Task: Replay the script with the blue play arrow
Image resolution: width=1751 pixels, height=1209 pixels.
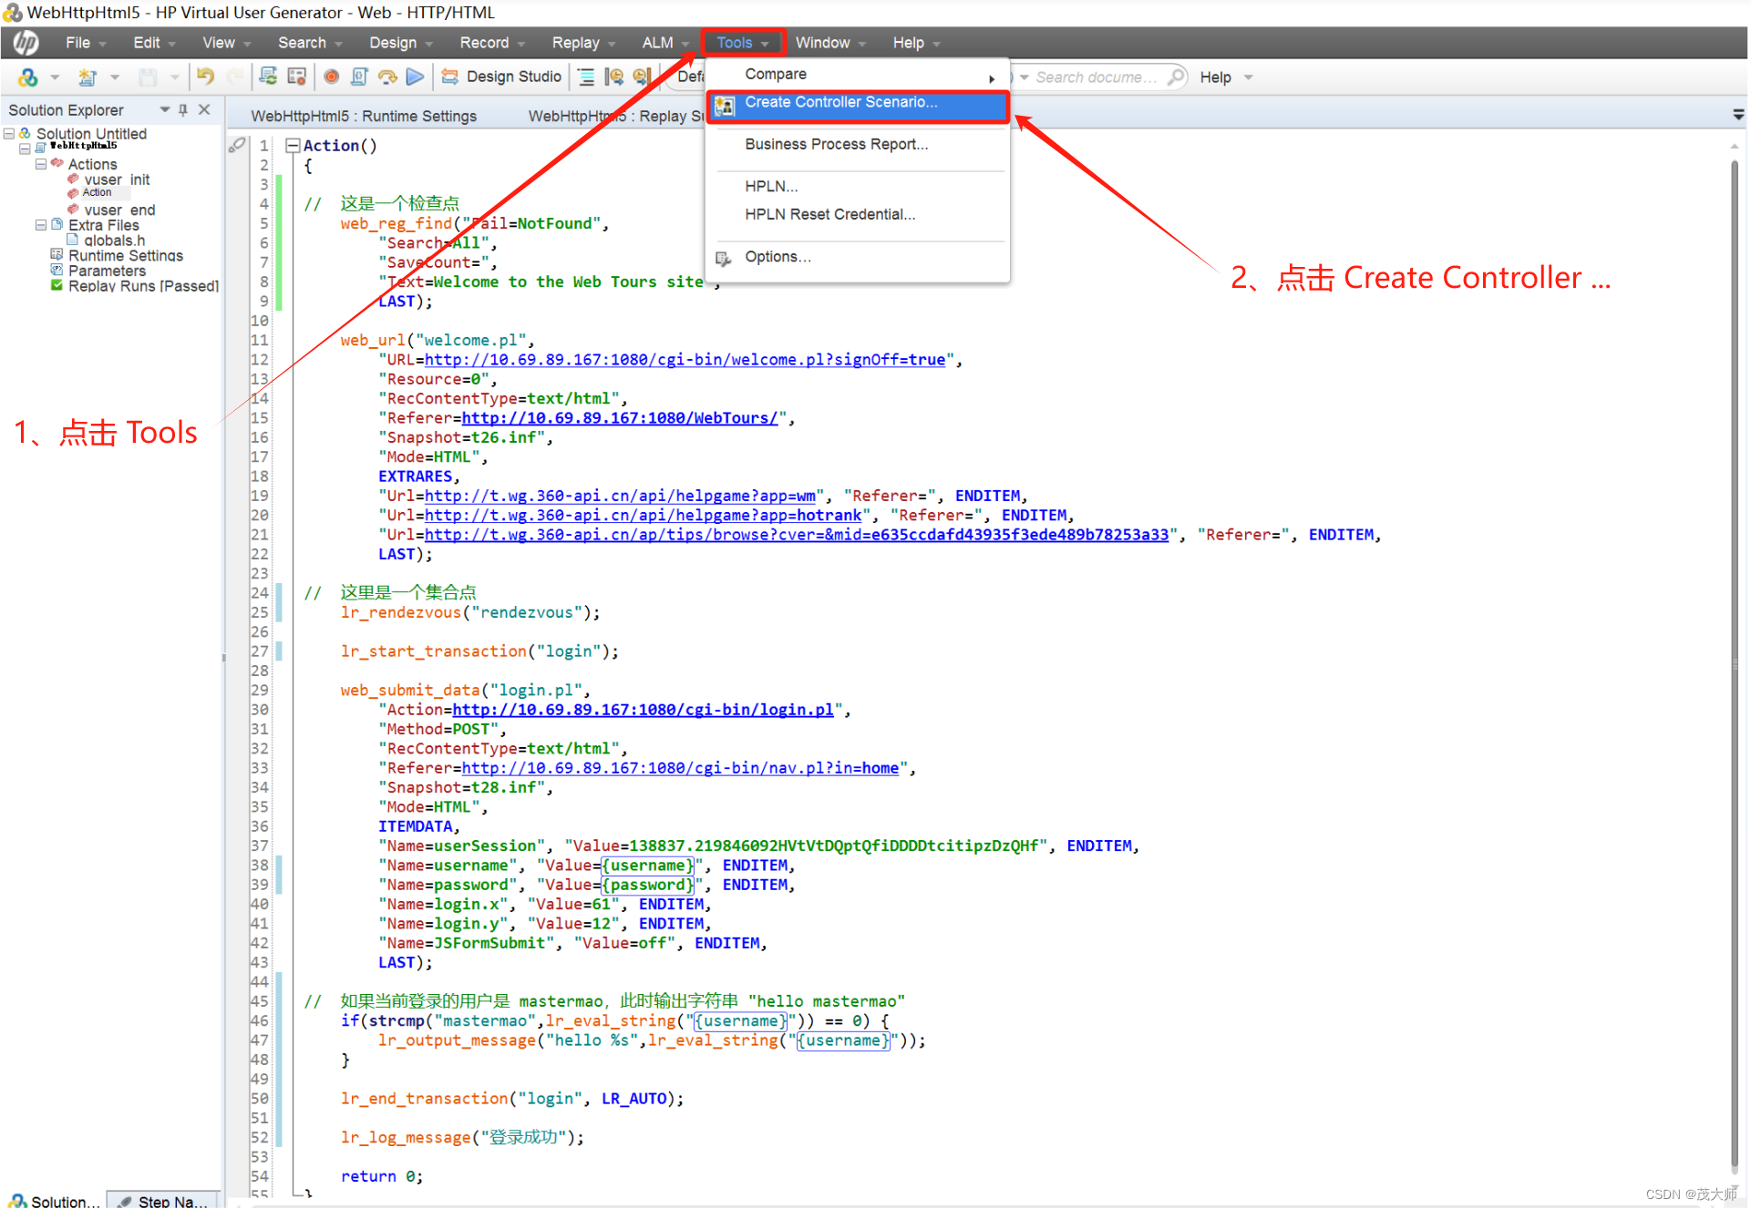Action: click(415, 77)
